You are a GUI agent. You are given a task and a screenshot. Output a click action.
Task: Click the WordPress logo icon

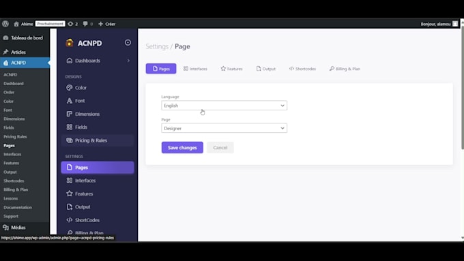tap(5, 24)
